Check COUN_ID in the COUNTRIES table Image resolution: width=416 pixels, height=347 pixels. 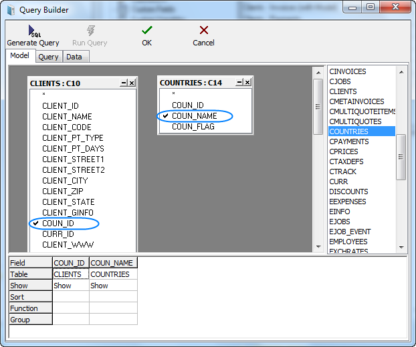click(x=188, y=105)
